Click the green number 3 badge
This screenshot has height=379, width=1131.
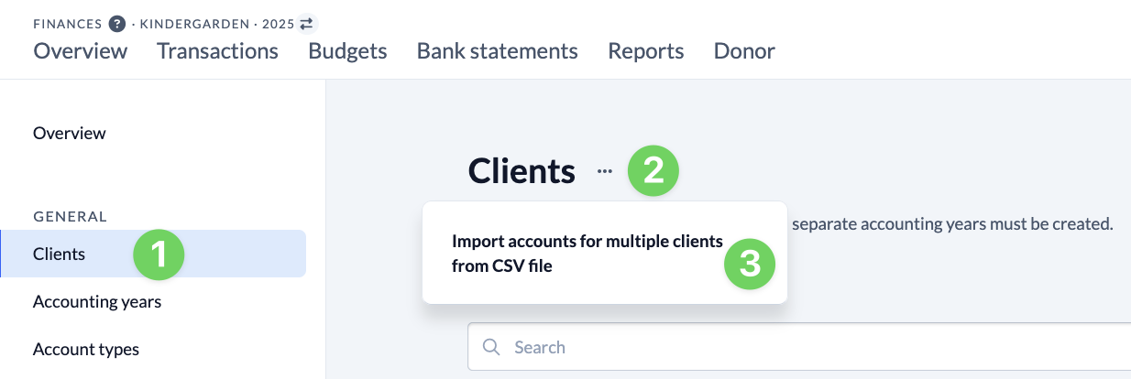750,264
